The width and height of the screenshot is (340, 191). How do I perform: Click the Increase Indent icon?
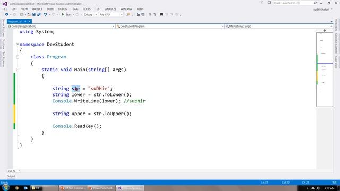(x=155, y=14)
